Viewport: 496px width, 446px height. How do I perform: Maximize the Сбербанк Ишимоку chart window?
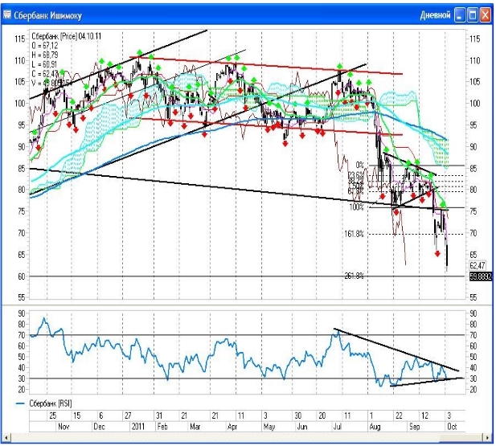[x=473, y=14]
